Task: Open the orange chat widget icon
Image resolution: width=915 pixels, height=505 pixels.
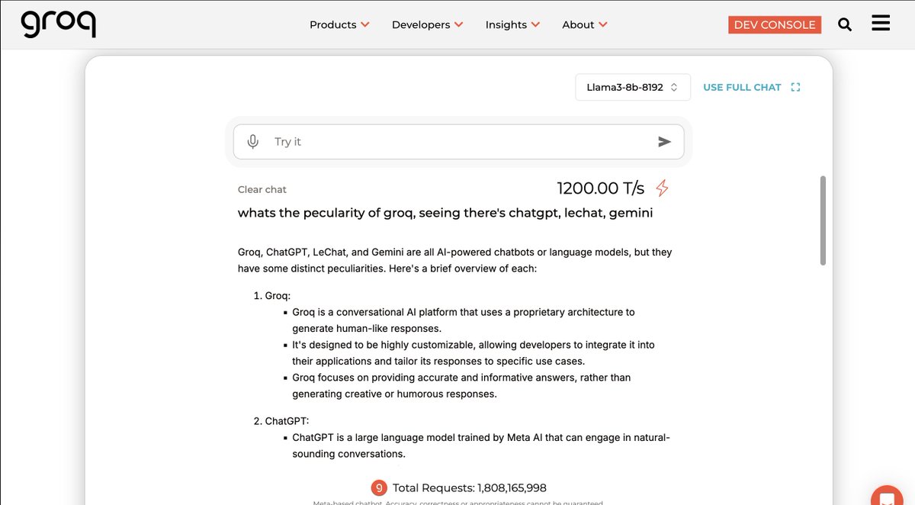Action: point(887,496)
